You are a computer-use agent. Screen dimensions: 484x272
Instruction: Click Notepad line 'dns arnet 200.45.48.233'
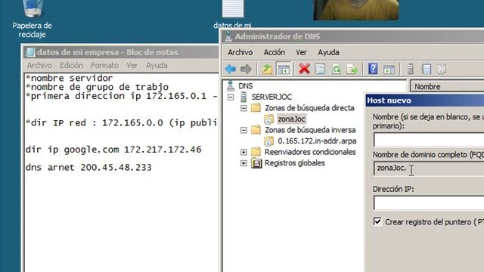click(88, 168)
